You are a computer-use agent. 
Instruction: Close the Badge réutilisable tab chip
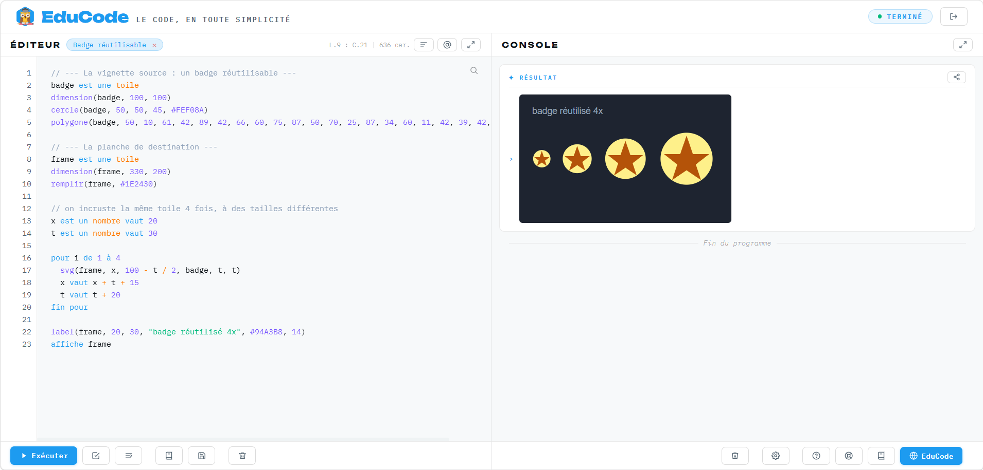[x=154, y=45]
